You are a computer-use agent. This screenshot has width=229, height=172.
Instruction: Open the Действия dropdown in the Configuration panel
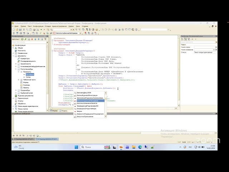[16, 39]
